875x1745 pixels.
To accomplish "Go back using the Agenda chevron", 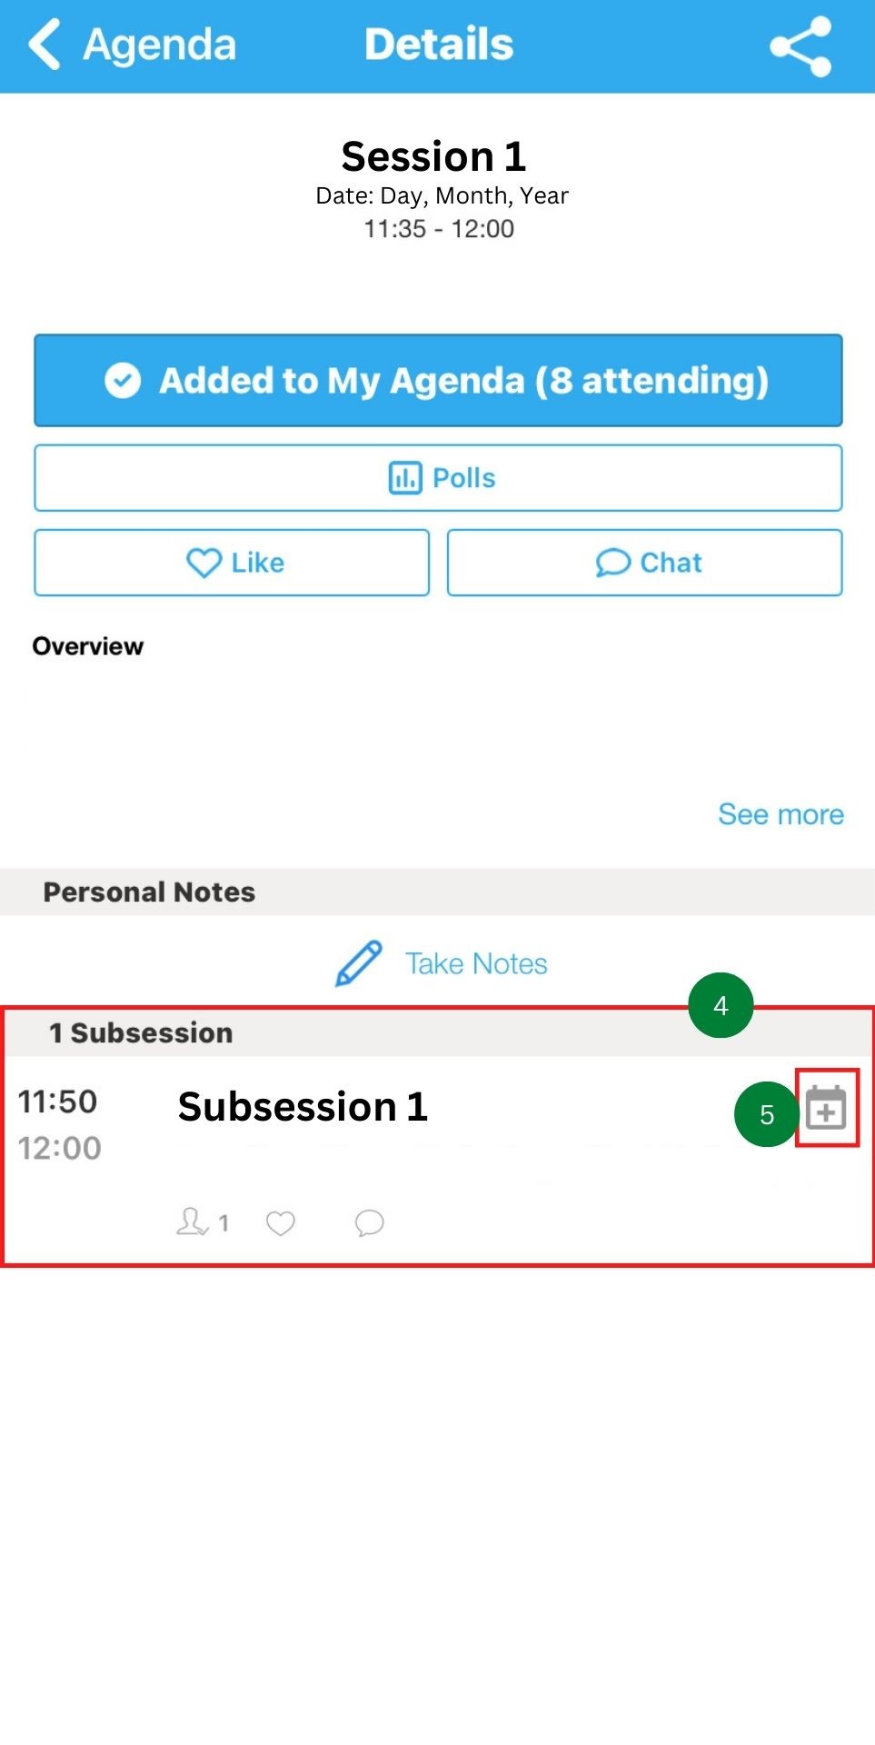I will 45,45.
